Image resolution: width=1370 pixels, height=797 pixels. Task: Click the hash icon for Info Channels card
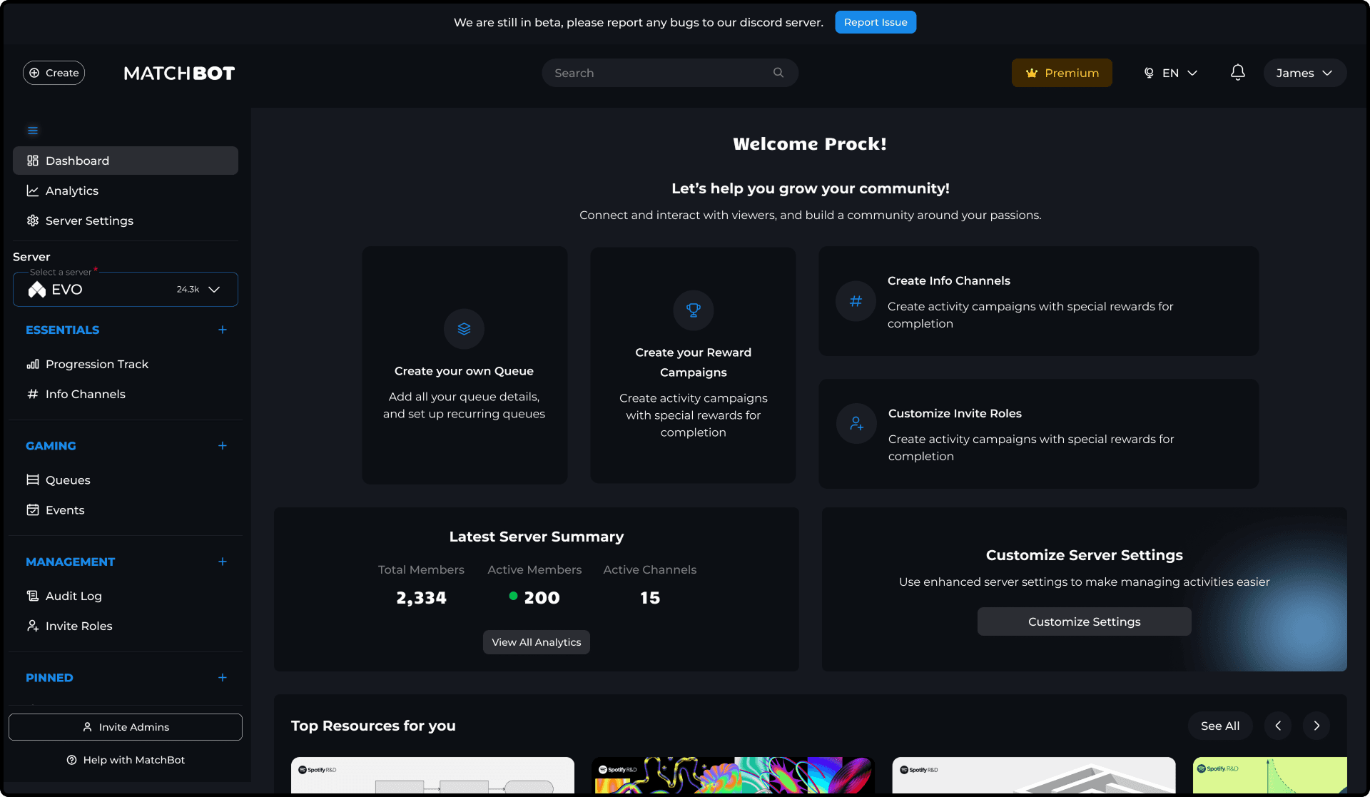(x=856, y=301)
